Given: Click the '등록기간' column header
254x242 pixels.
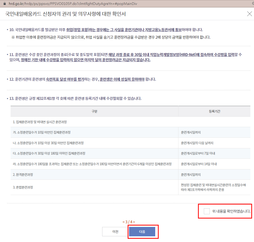Looking at the screenshot, I should click(214, 111).
